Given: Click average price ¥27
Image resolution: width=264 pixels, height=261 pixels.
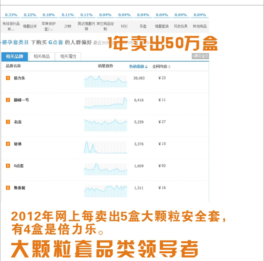Looking at the screenshot, I should [162, 122].
